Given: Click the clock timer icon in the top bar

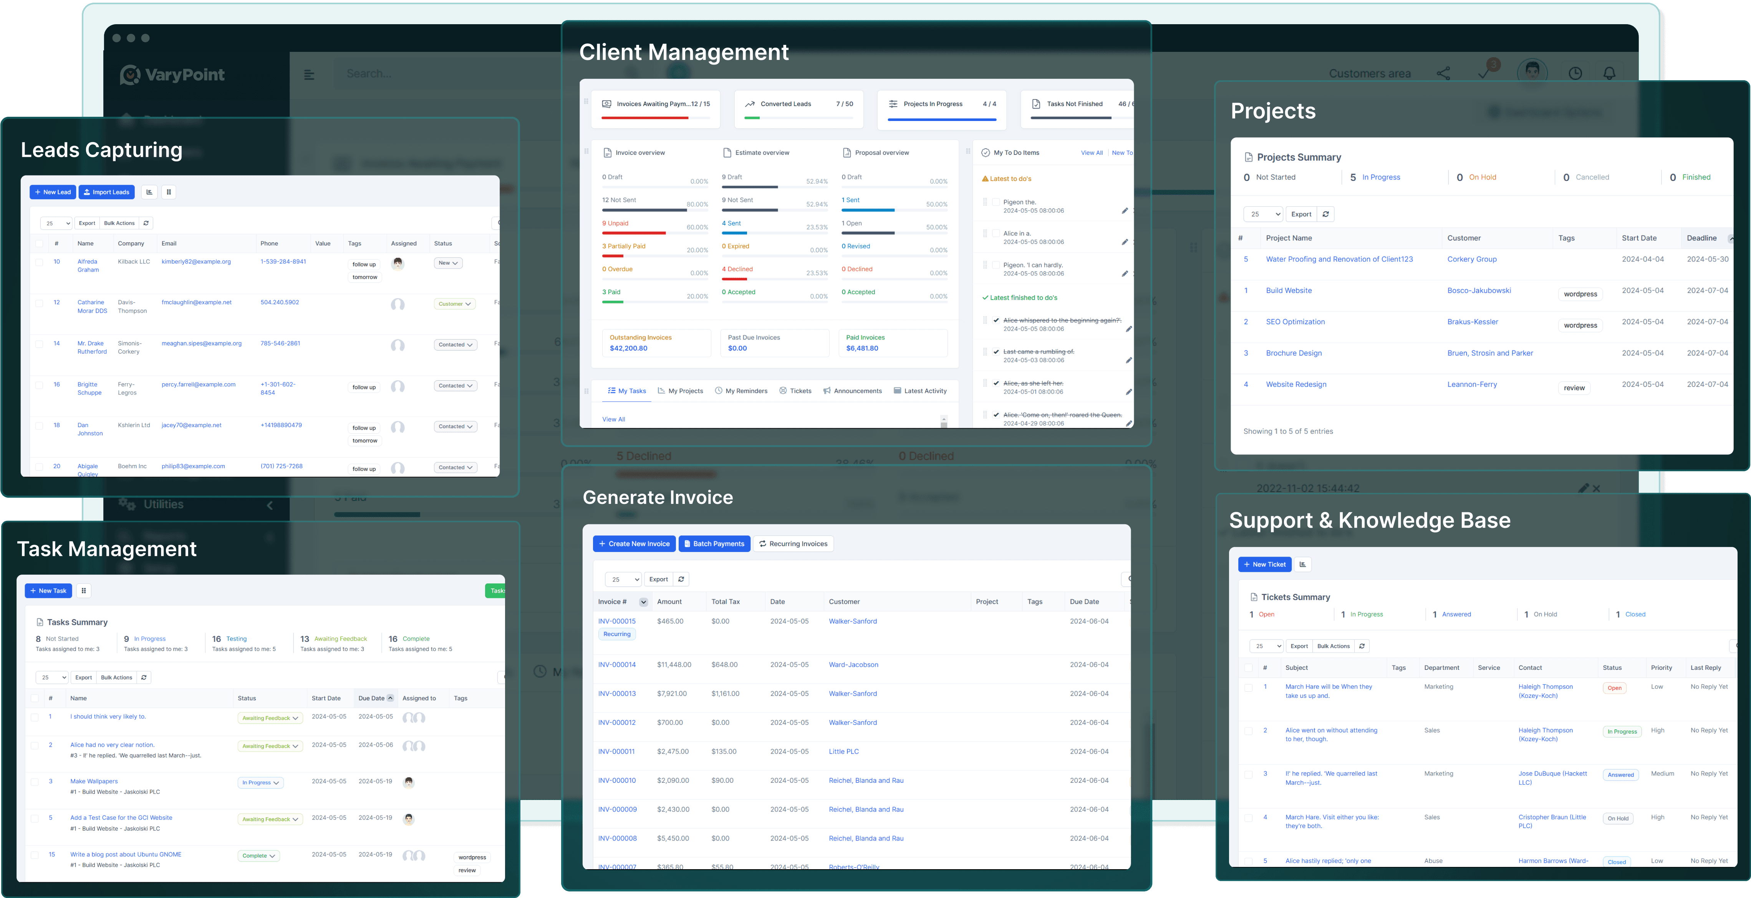Looking at the screenshot, I should coord(1575,73).
